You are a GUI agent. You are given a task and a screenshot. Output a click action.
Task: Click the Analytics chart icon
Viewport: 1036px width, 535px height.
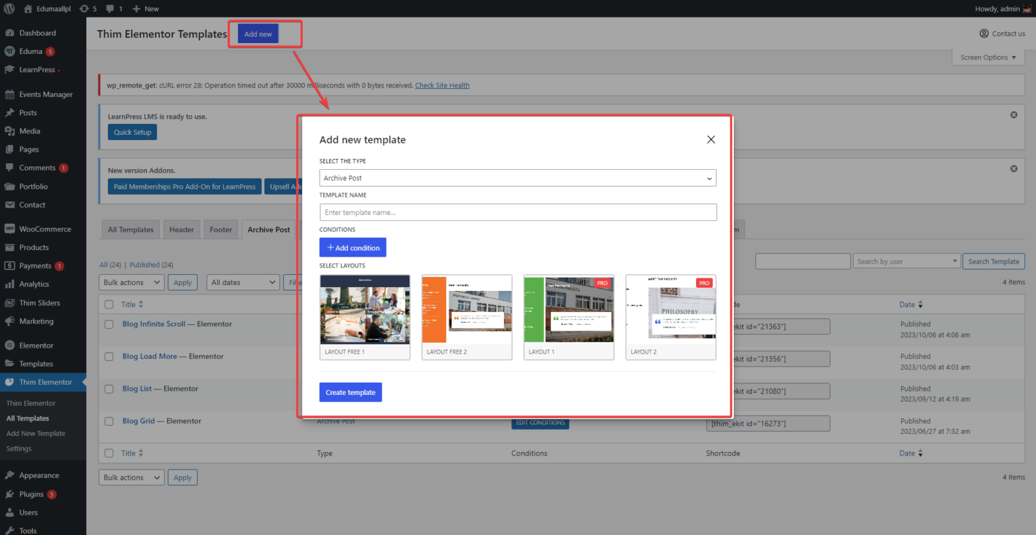click(11, 284)
